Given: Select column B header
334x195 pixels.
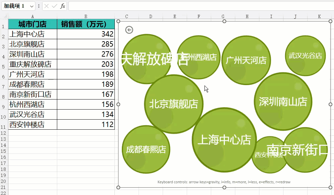Looking at the screenshot, I should tap(86, 16).
